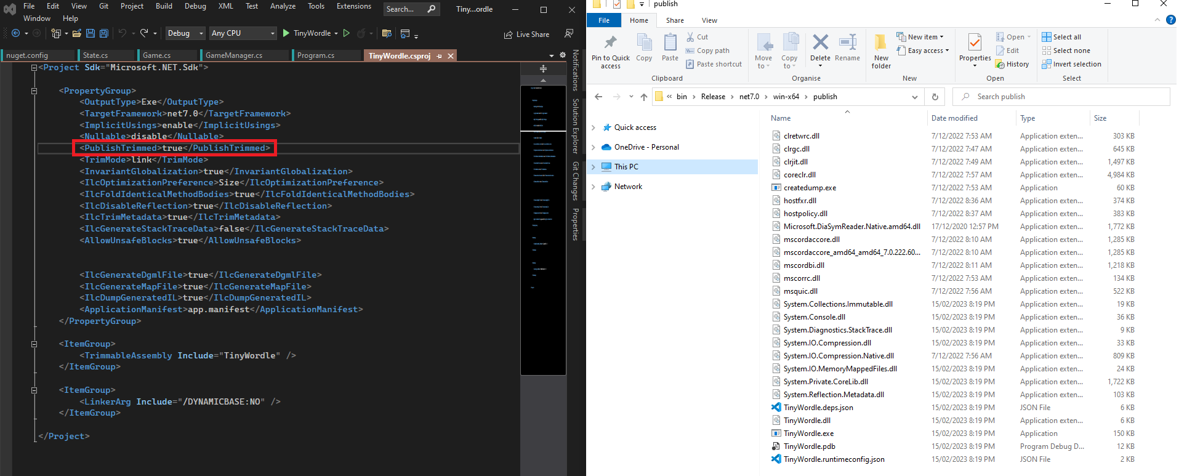Screen dimensions: 1179x476
Task: Open the open-documents list dropdown arrow
Action: [552, 55]
